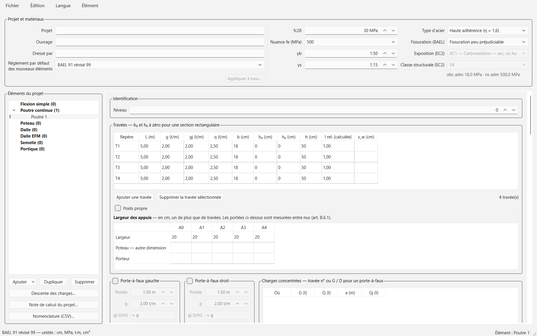The image size is (537, 336).
Task: Click the Supprimer element button
Action: pos(84,282)
